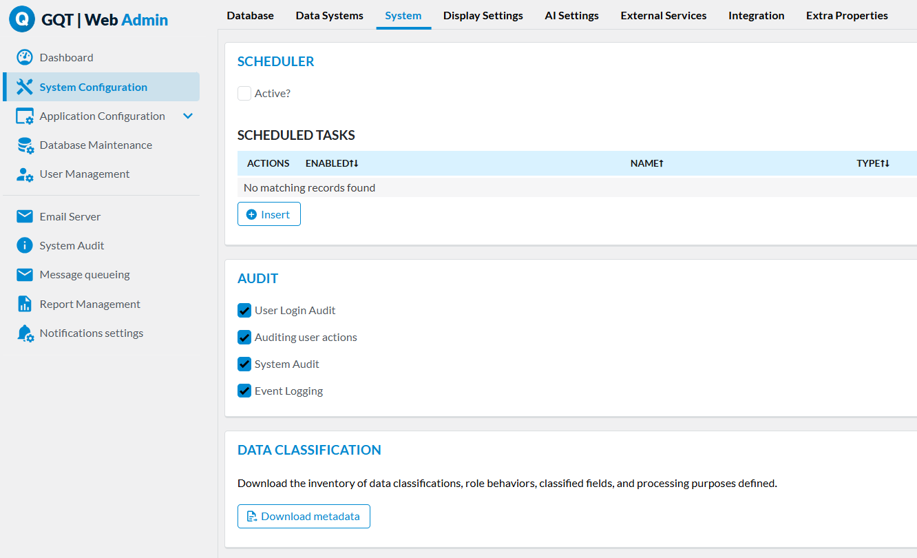Screen dimensions: 917x558
Task: Uncheck User Login Audit
Action: (244, 311)
